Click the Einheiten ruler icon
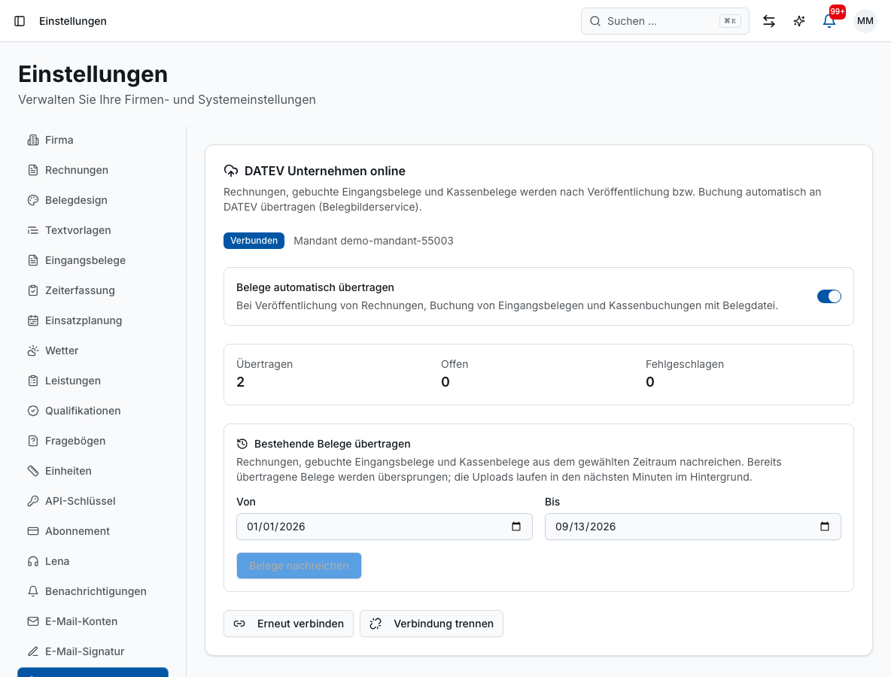 (x=33, y=471)
